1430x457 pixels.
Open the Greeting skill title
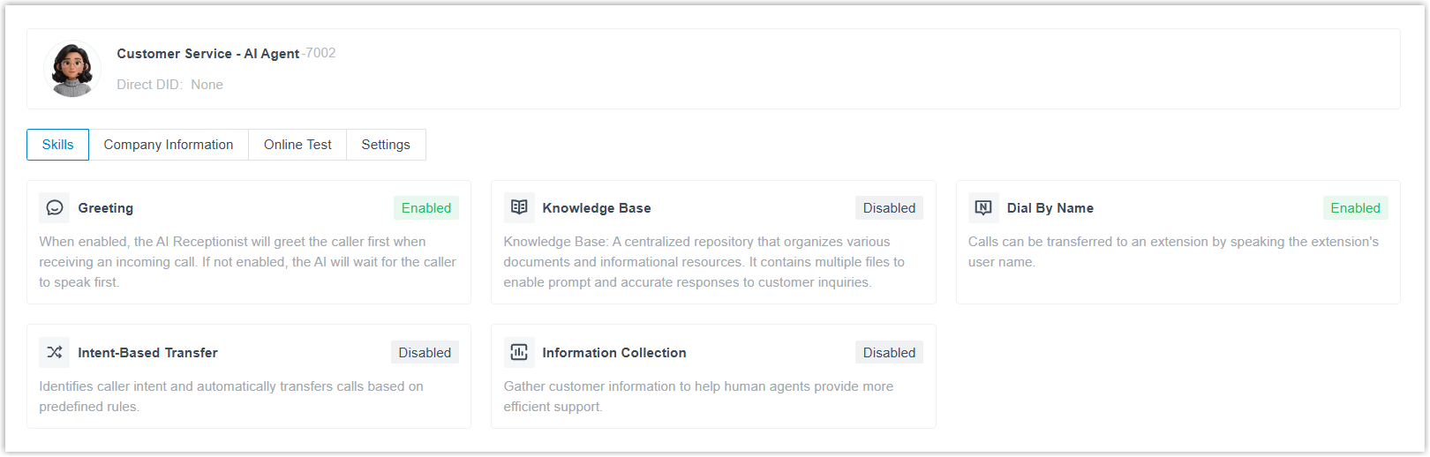pos(106,208)
